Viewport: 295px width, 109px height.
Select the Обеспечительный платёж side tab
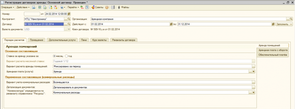pyautogui.click(x=273, y=55)
